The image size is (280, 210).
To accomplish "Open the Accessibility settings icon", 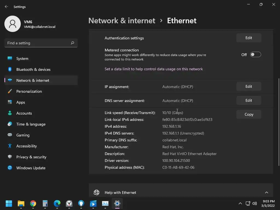I will pyautogui.click(x=10, y=146).
